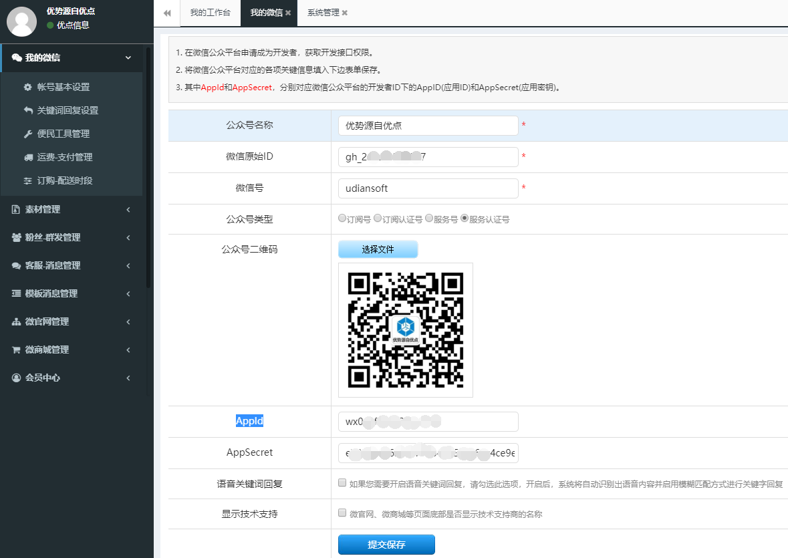Click the 公众号二维码 label text
The height and width of the screenshot is (558, 788).
pyautogui.click(x=250, y=249)
